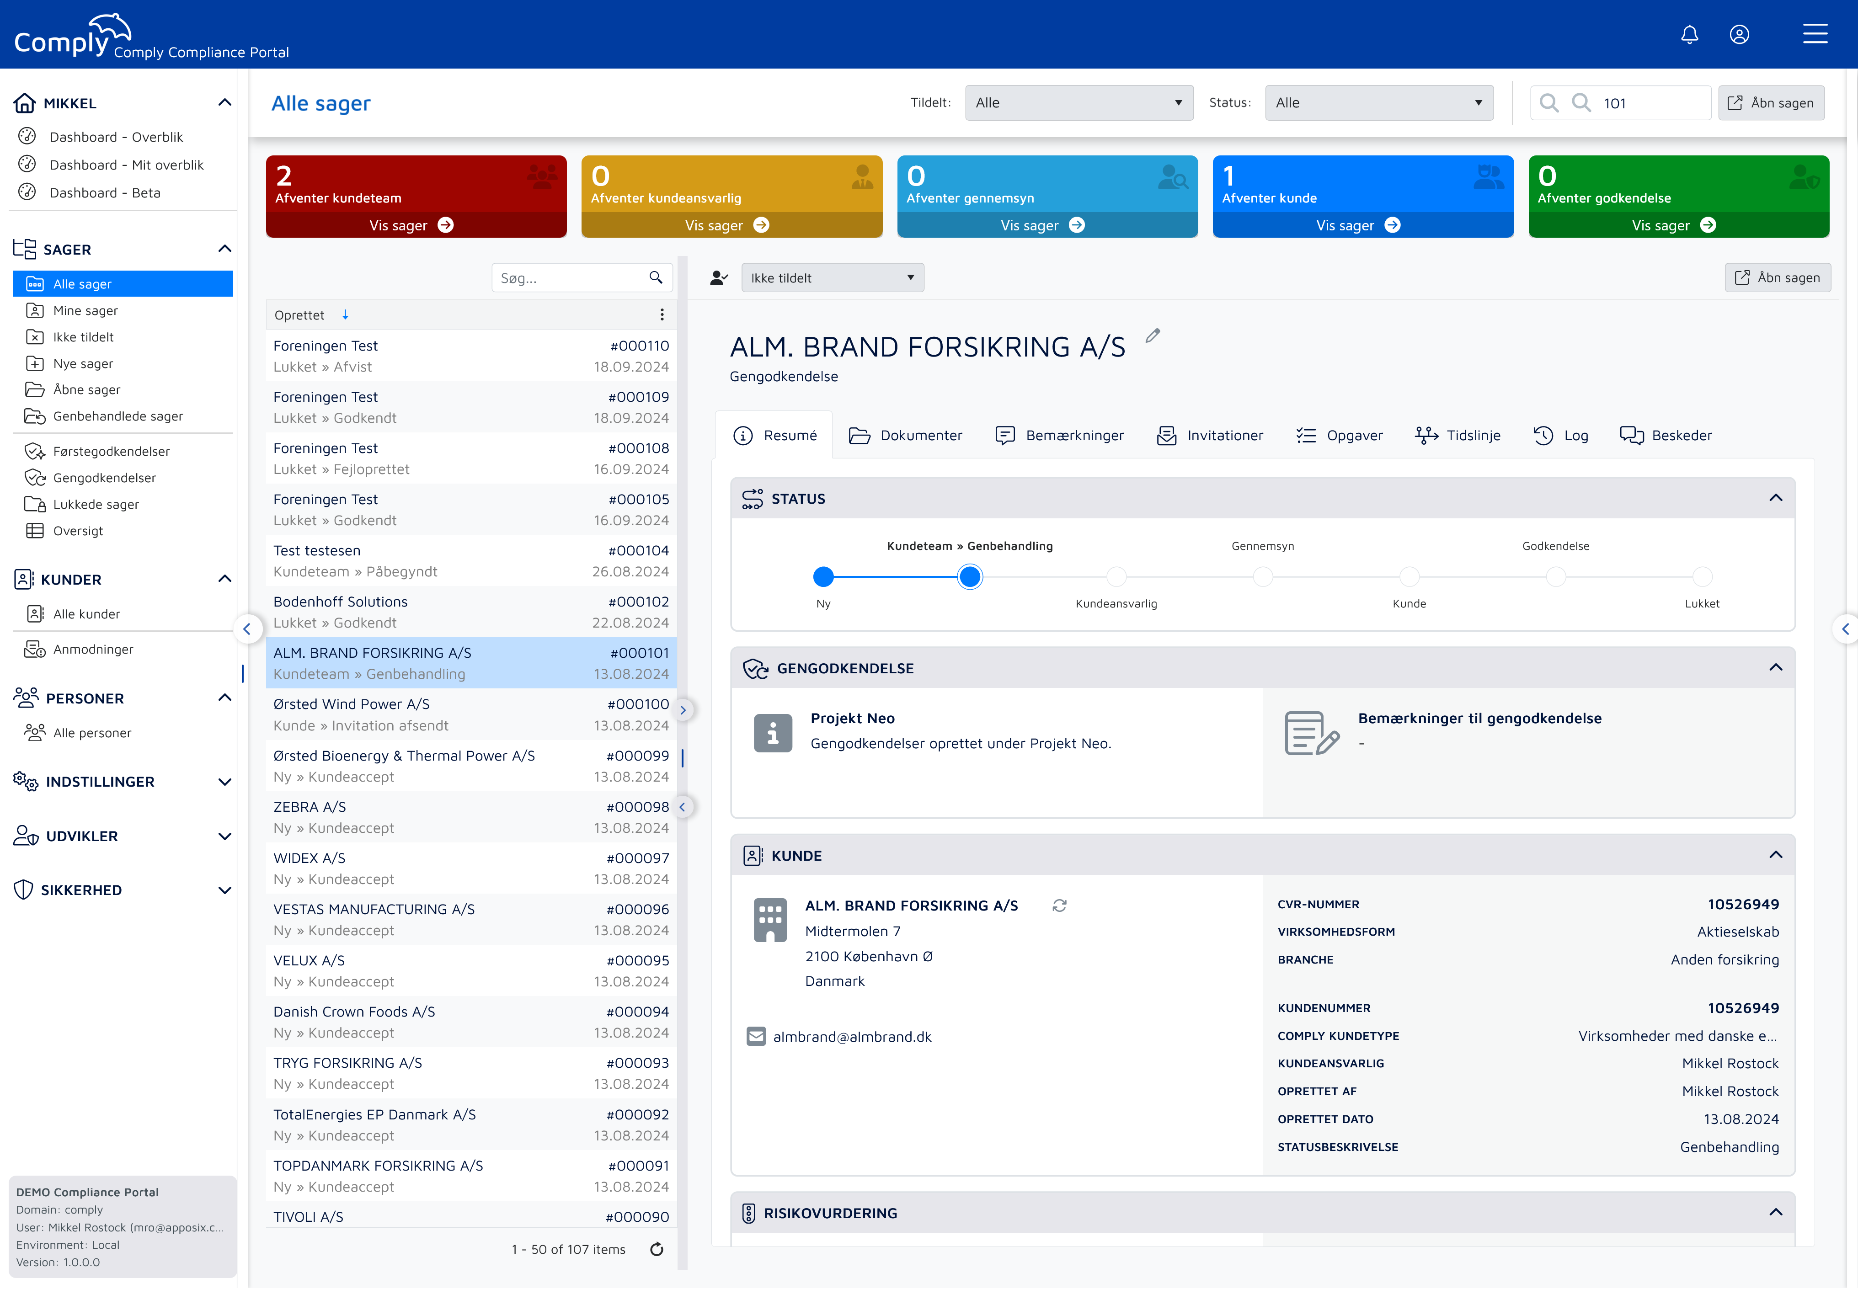Click Åbn sagen above case details

(1777, 278)
